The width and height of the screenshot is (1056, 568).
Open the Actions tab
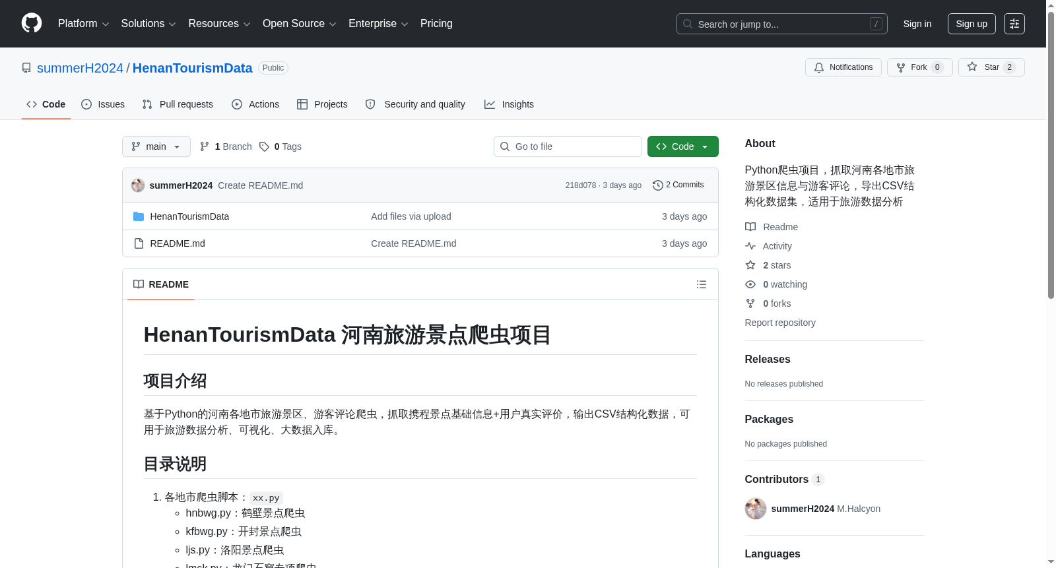[255, 104]
